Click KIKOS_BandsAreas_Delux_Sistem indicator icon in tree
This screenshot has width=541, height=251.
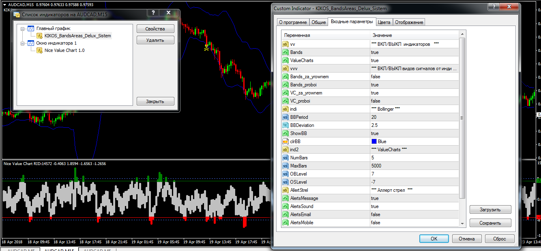click(x=40, y=36)
